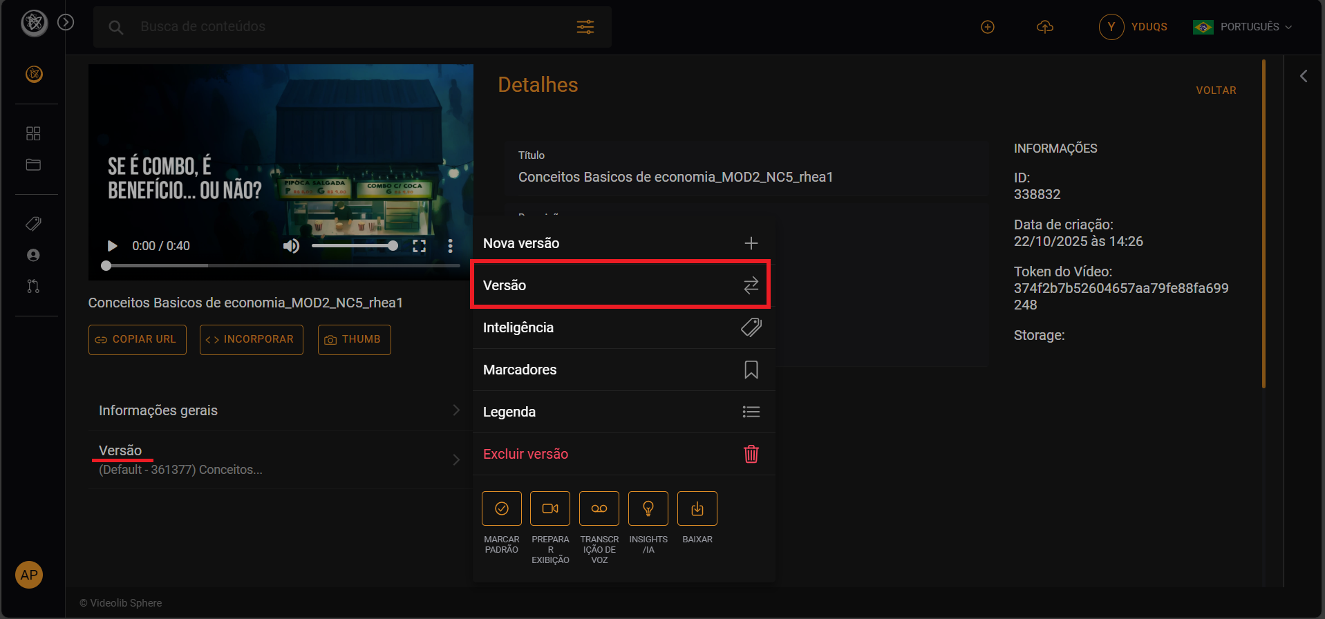Click the Baixar download icon
Viewport: 1325px width, 619px height.
pyautogui.click(x=697, y=508)
